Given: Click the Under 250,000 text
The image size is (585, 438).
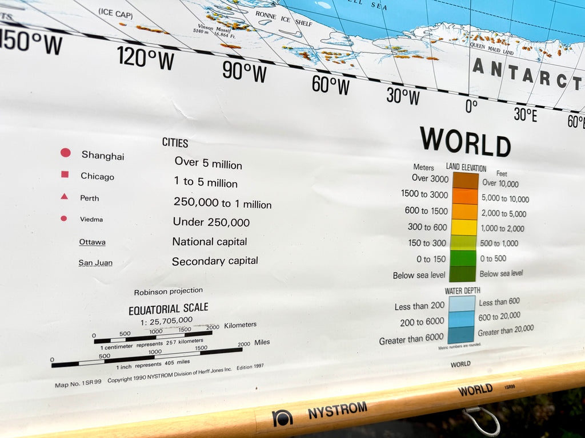Looking at the screenshot, I should (x=211, y=222).
